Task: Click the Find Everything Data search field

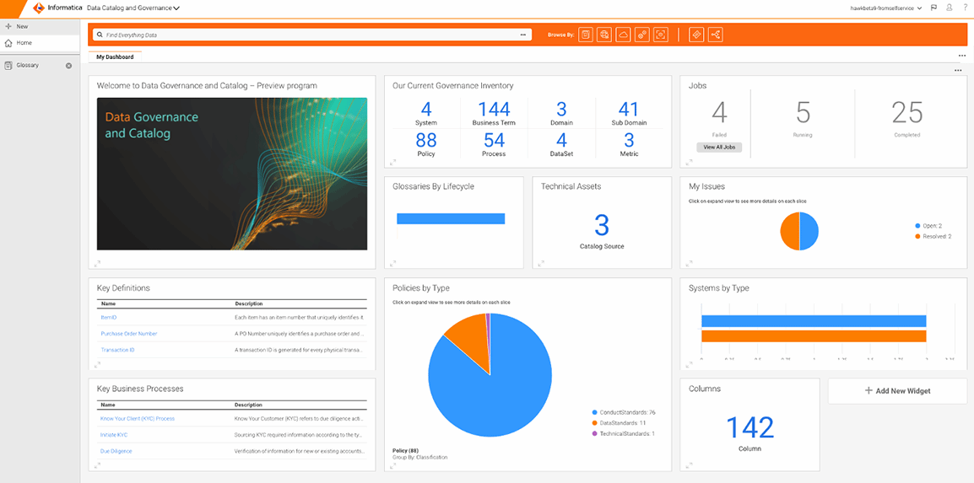Action: tap(312, 35)
